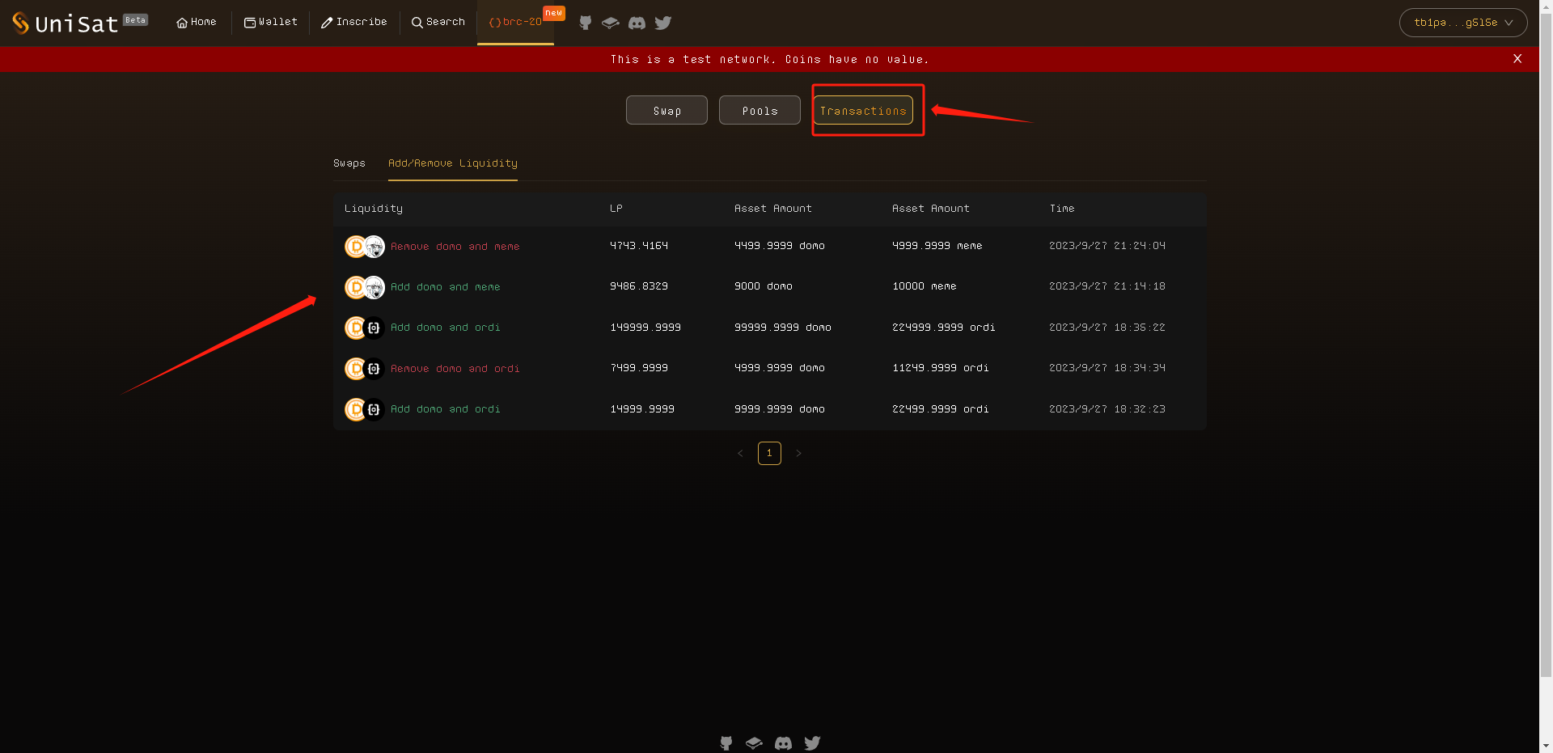Screen dimensions: 1553x753
Task: Go to next page arrow in pagination
Action: tap(798, 454)
